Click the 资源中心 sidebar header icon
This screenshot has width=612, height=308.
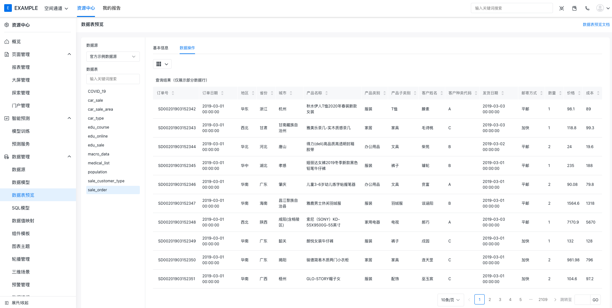click(x=7, y=25)
